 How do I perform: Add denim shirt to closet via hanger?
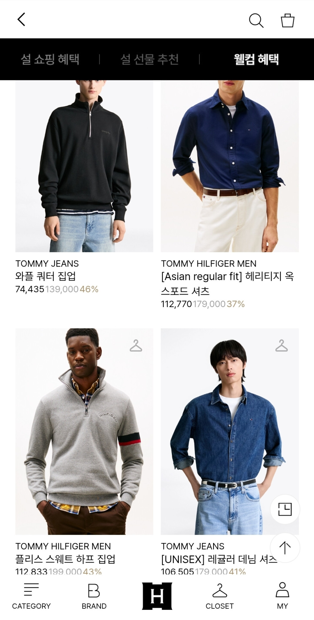point(281,346)
